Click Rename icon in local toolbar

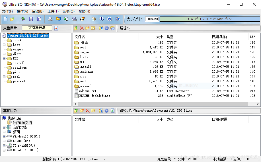[x=93, y=110]
